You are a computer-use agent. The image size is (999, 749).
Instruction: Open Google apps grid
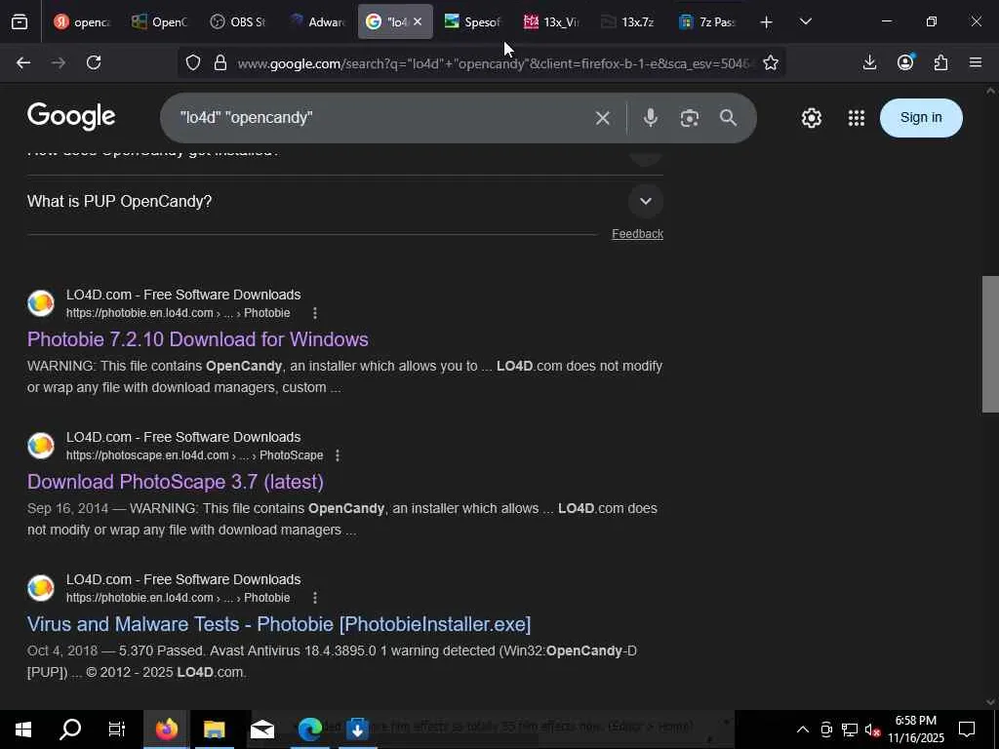857,118
